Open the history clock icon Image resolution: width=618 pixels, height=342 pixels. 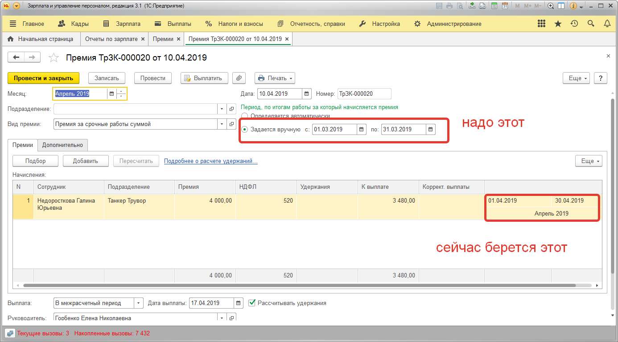tap(574, 24)
